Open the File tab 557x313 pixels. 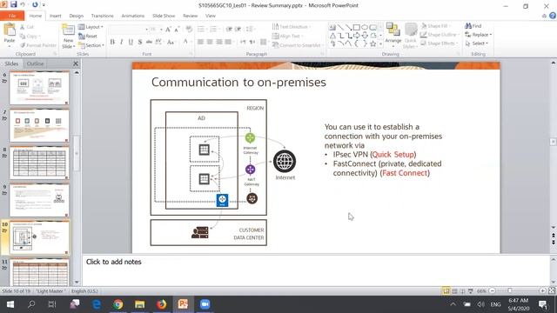tap(12, 16)
